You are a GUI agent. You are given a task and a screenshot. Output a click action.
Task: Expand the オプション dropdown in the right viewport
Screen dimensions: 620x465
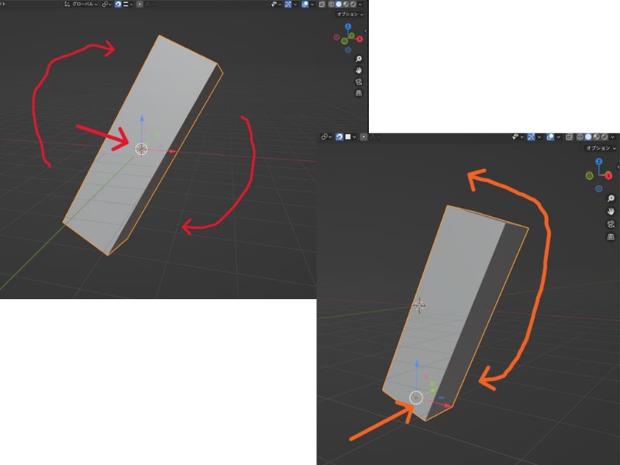(x=601, y=147)
